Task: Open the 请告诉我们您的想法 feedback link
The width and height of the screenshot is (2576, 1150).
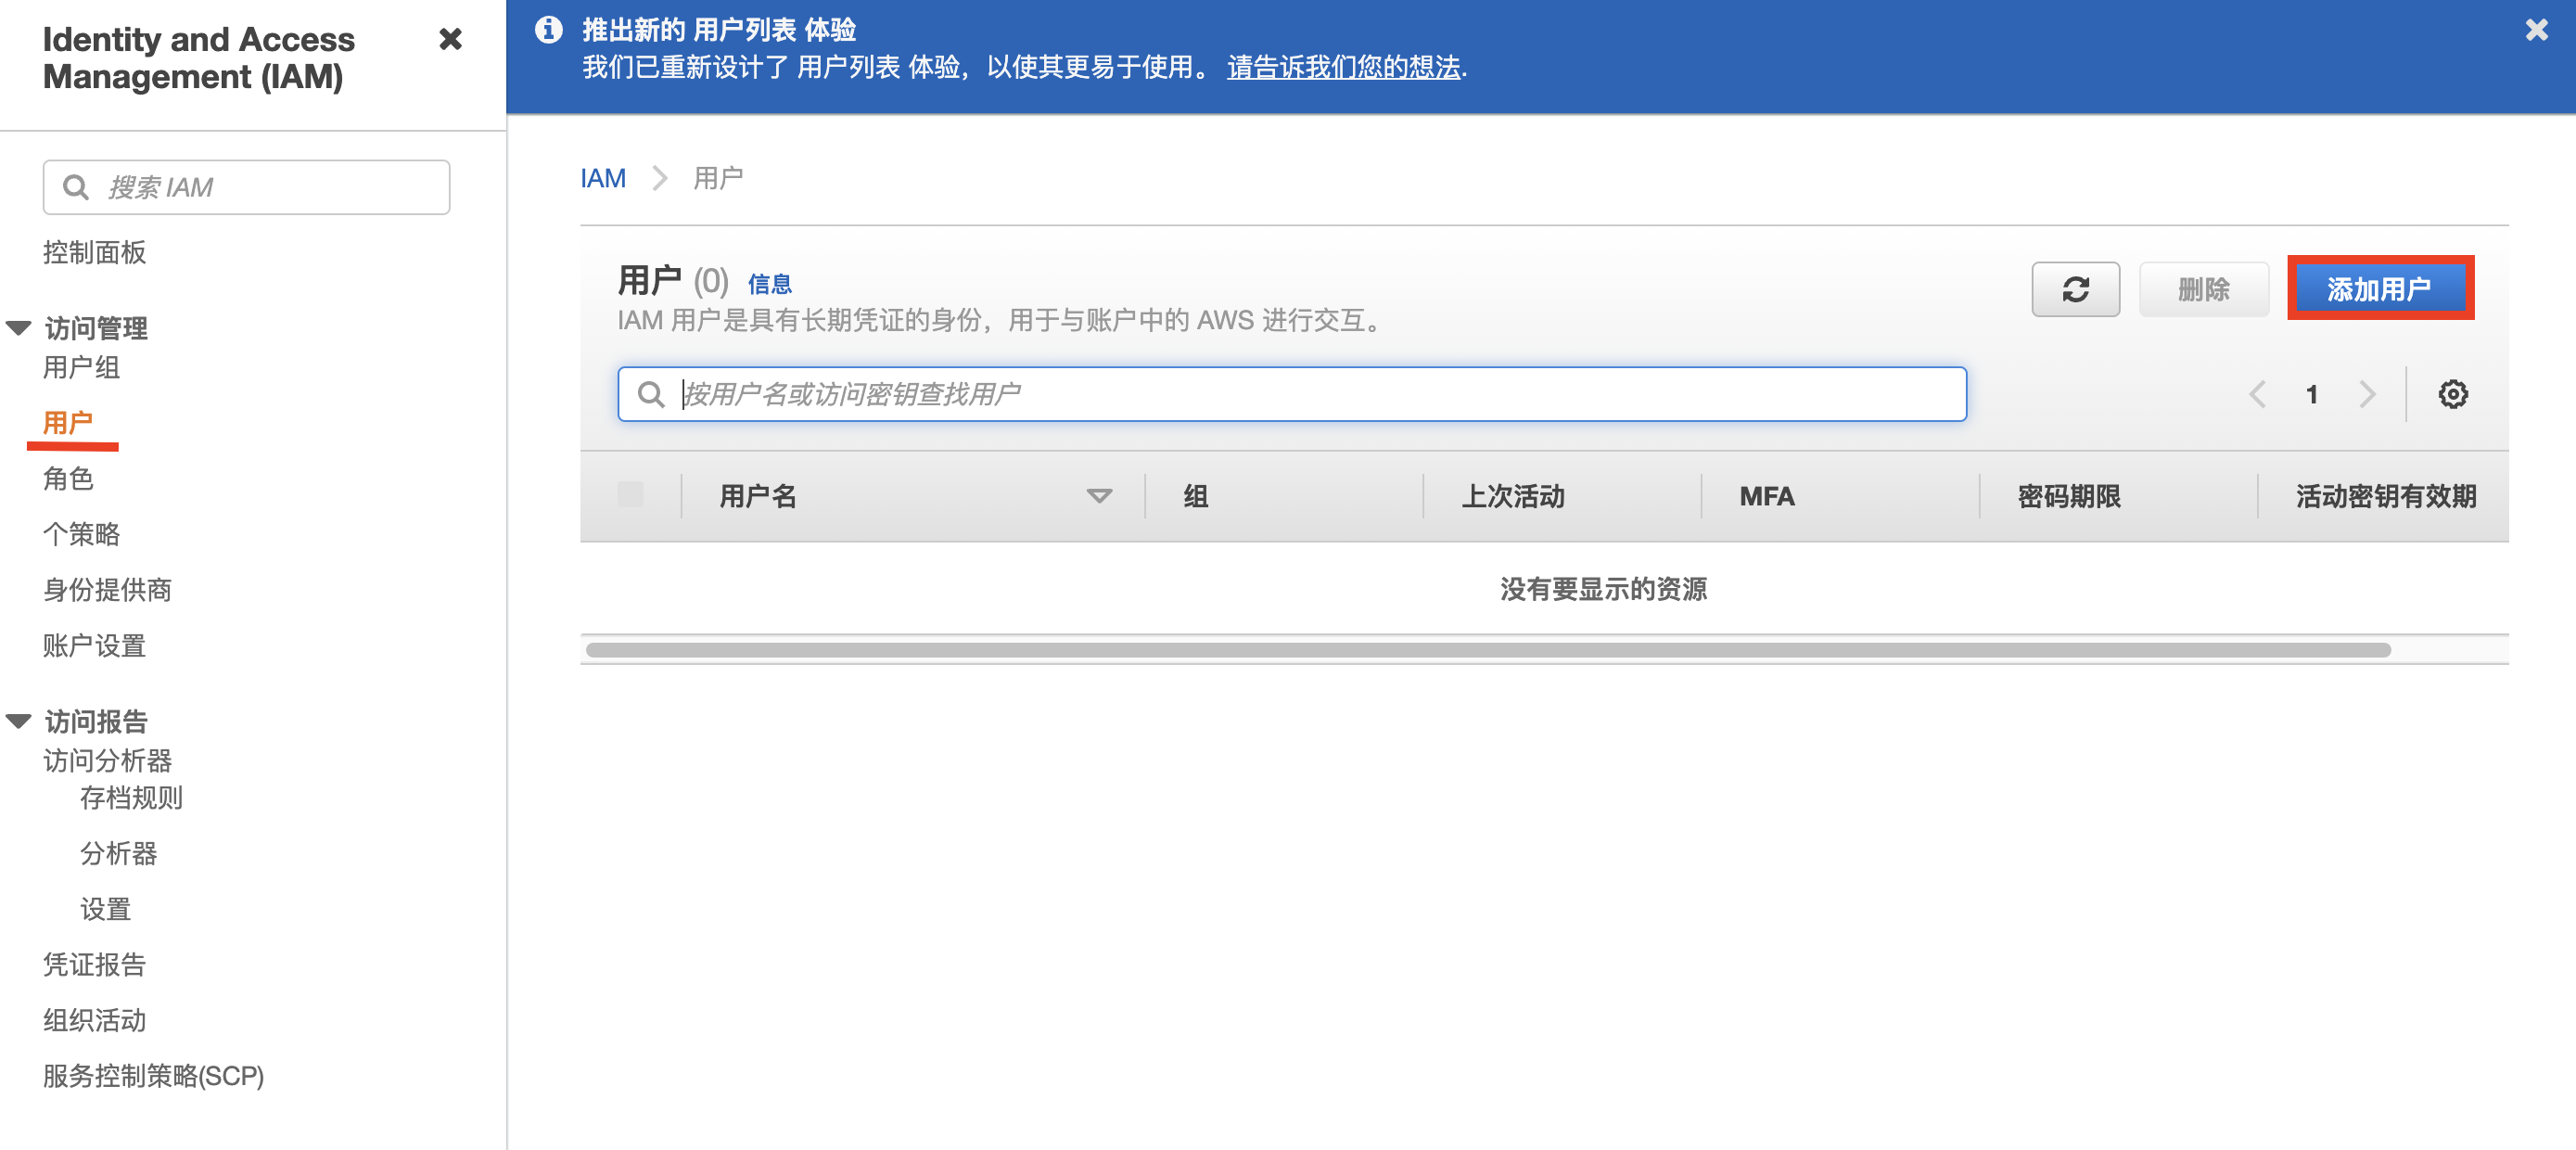Action: point(1343,68)
